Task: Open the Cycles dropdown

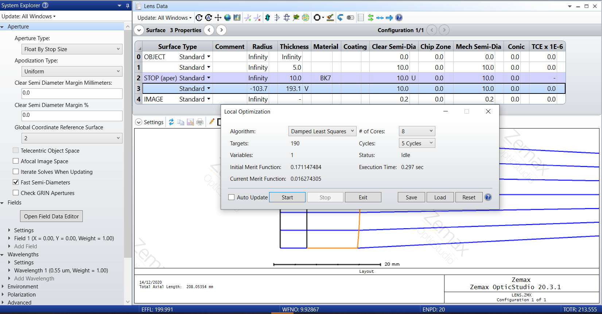Action: pyautogui.click(x=417, y=143)
